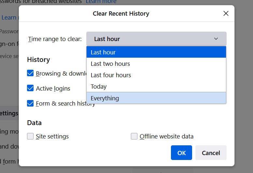This screenshot has width=253, height=173.
Task: Select 'Last hour' from the list
Action: pyautogui.click(x=156, y=52)
